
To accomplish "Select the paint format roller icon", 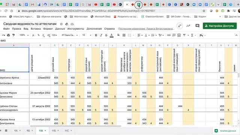I will coord(13,35).
